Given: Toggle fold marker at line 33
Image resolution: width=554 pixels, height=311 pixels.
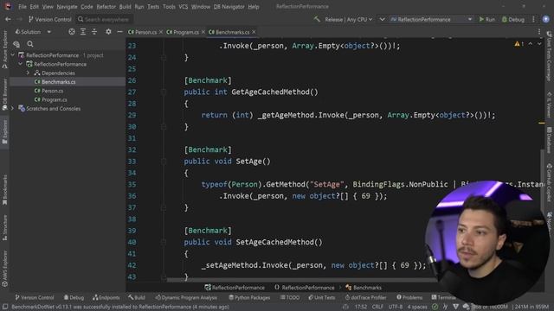Looking at the screenshot, I should [x=164, y=162].
